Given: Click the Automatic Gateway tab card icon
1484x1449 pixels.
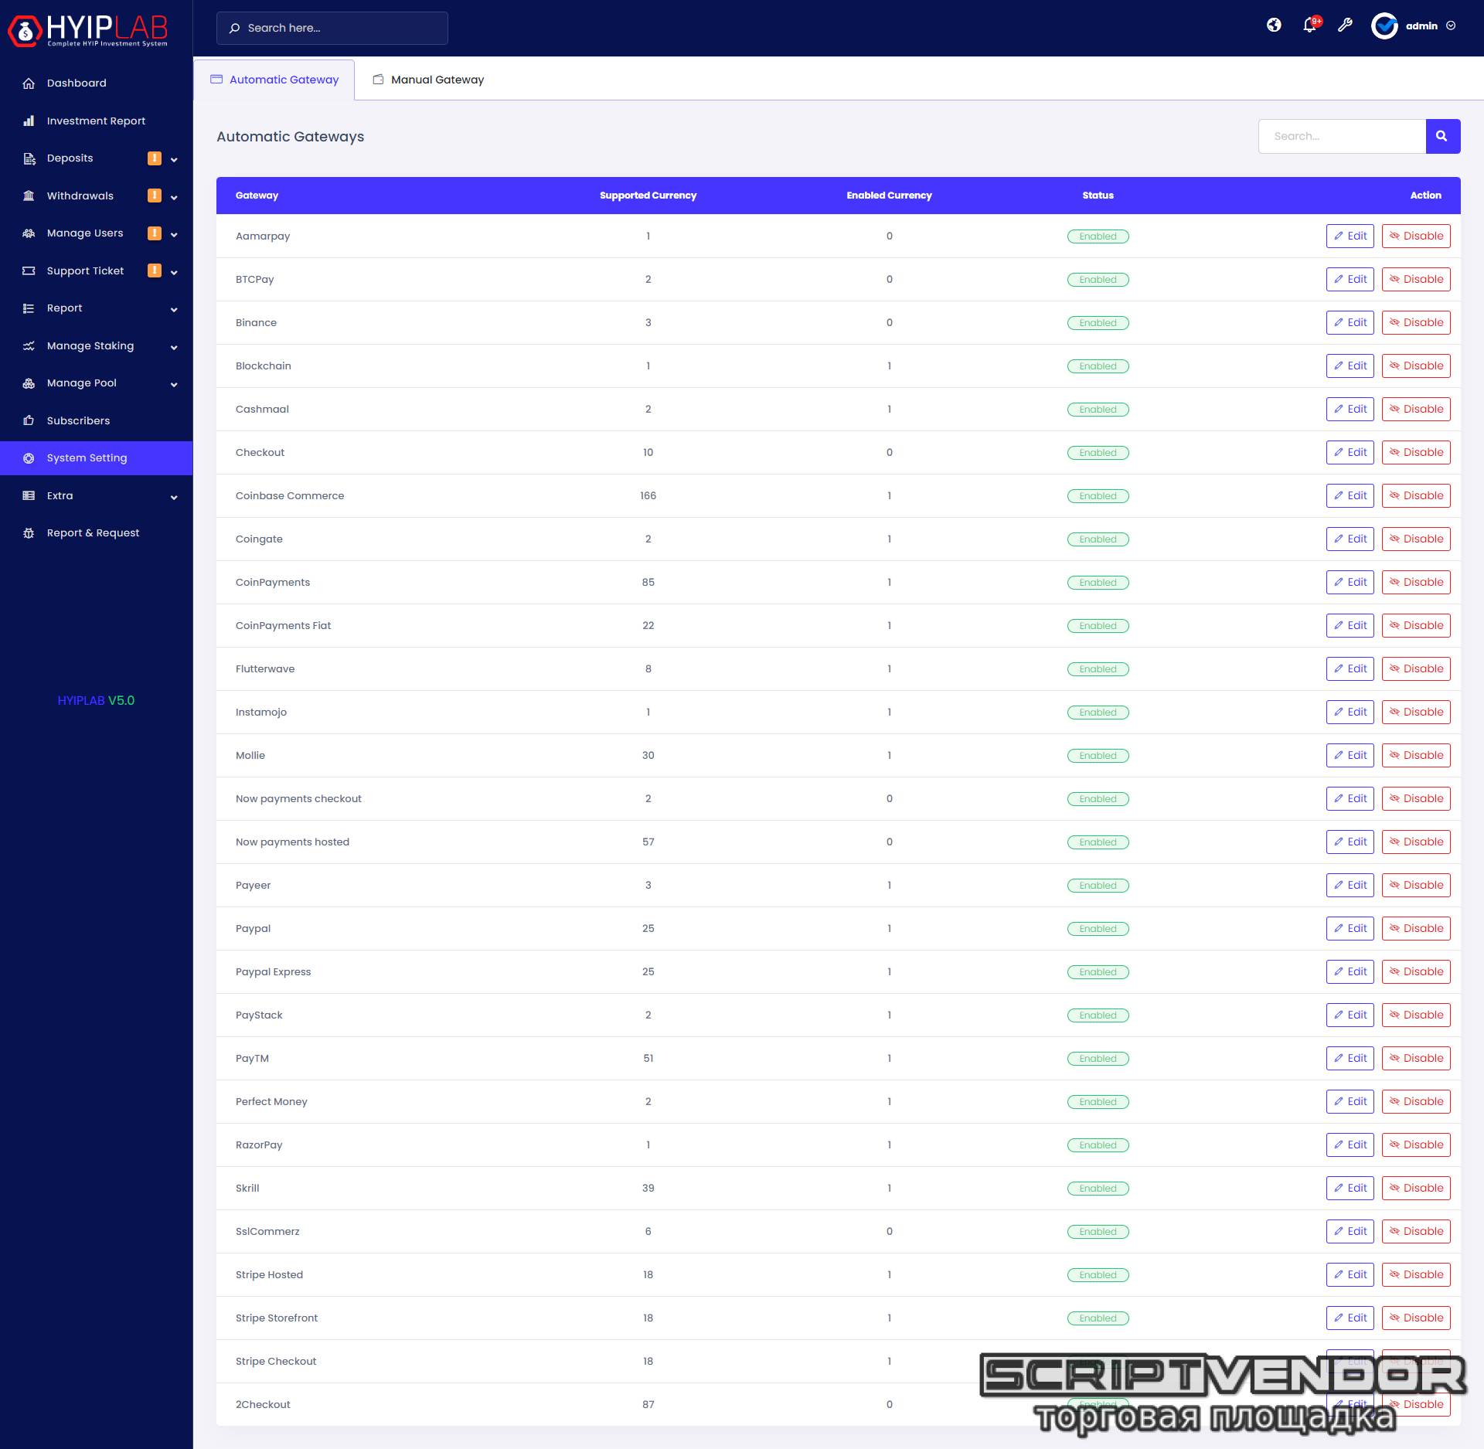Looking at the screenshot, I should [216, 80].
